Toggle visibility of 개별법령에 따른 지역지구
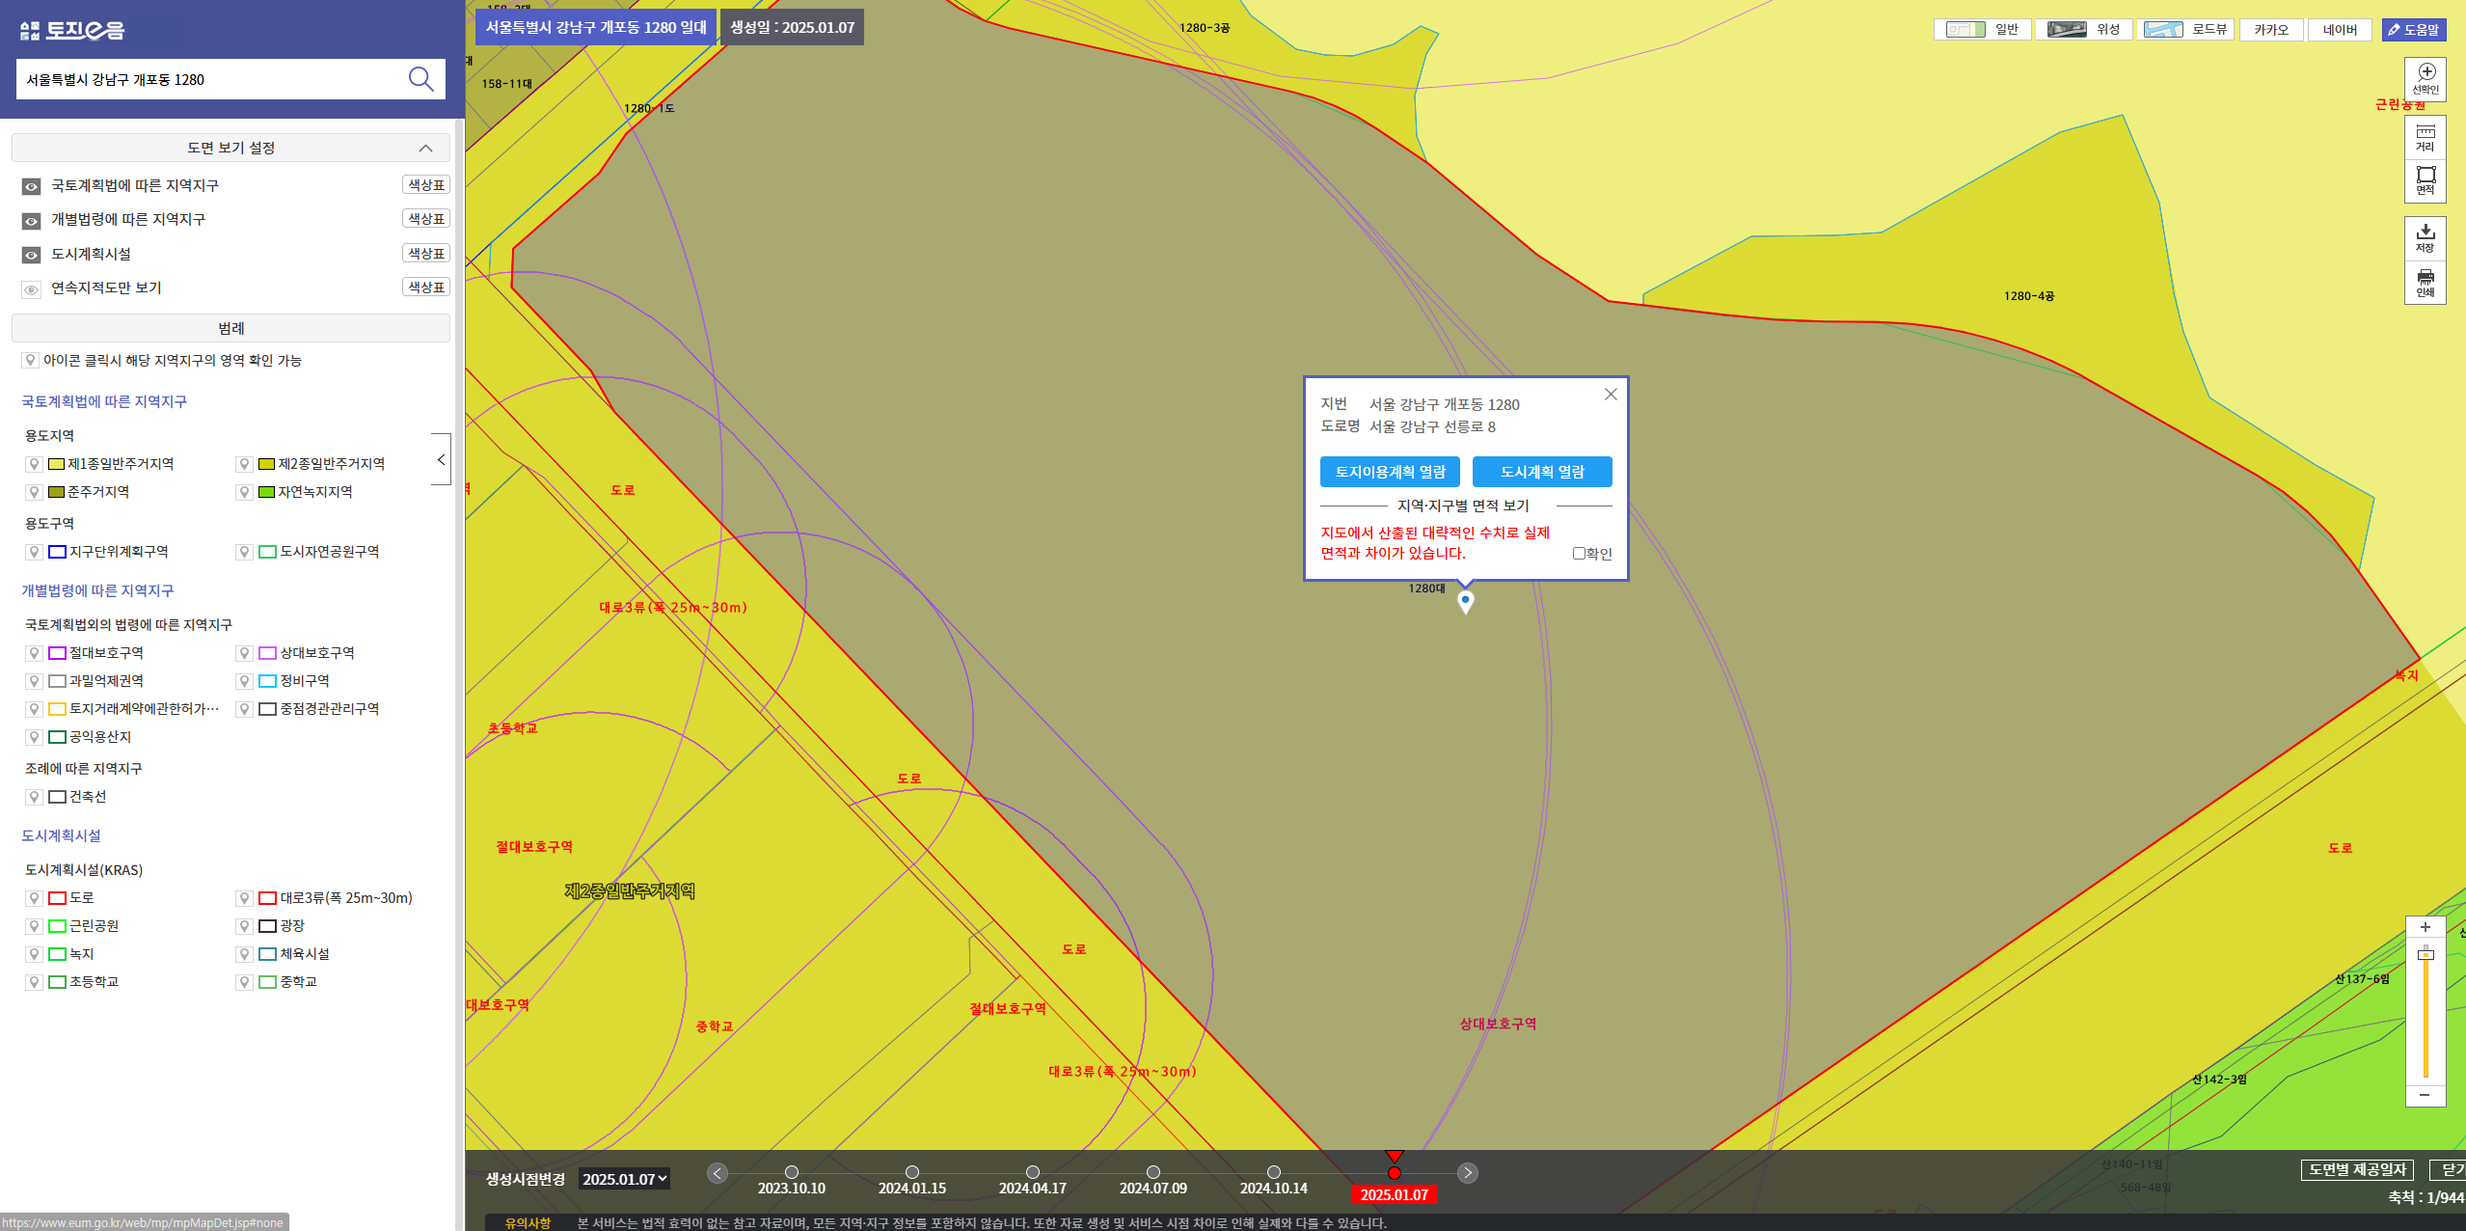 click(x=32, y=221)
